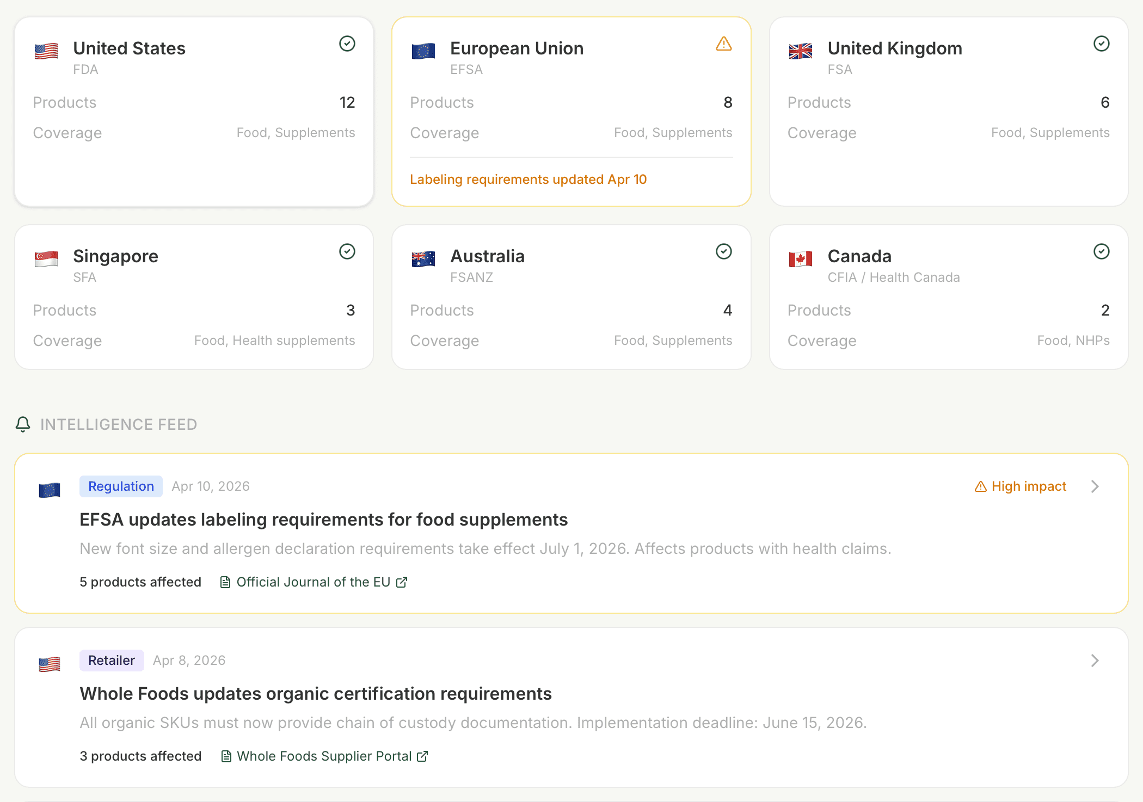Click the High impact warning label
Image resolution: width=1143 pixels, height=802 pixels.
point(1020,486)
